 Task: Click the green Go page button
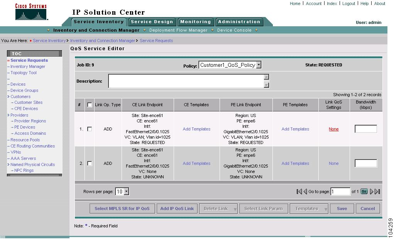[x=364, y=192]
